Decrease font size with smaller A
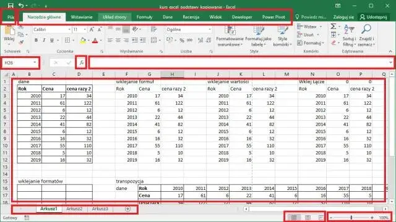 pyautogui.click(x=100, y=30)
